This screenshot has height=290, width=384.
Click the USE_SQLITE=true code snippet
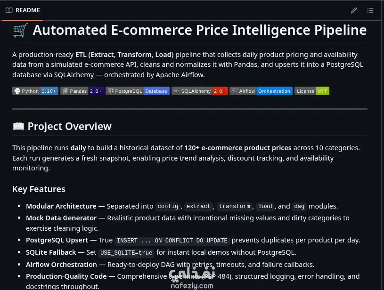(x=126, y=253)
